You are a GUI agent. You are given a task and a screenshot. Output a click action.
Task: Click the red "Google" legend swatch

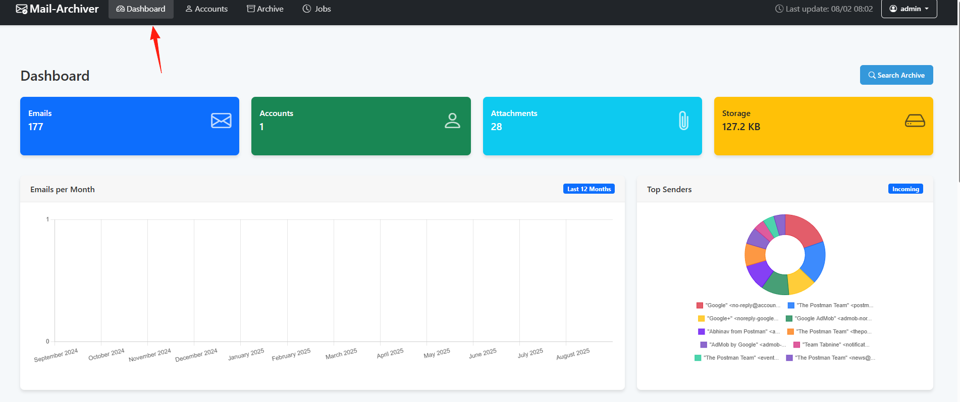(x=700, y=305)
